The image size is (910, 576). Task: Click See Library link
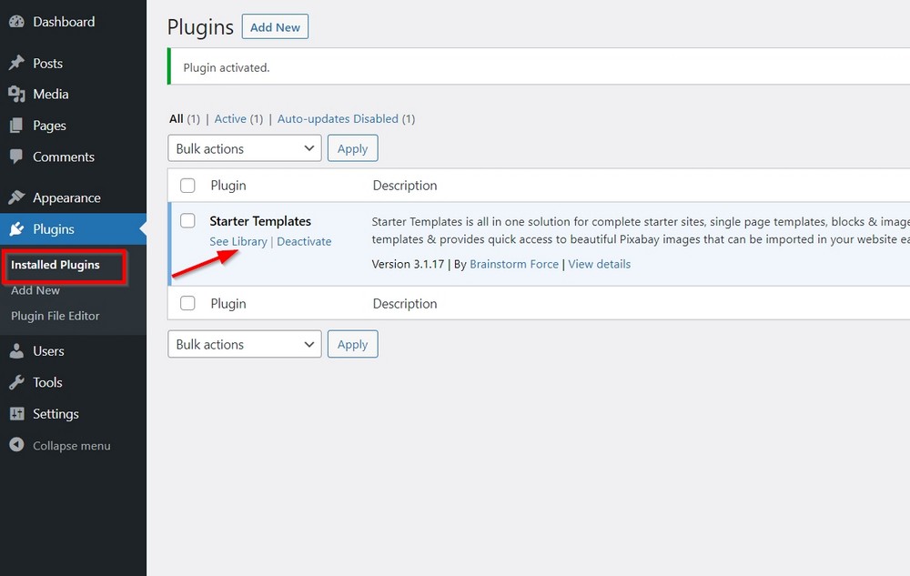238,241
